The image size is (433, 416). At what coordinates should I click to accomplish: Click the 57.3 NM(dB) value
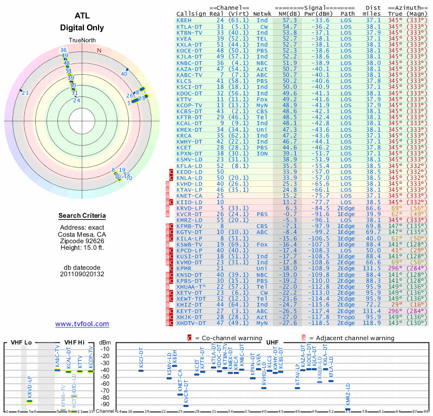pos(290,21)
